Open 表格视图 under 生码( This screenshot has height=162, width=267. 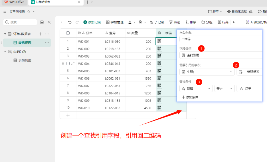click(x=22, y=60)
